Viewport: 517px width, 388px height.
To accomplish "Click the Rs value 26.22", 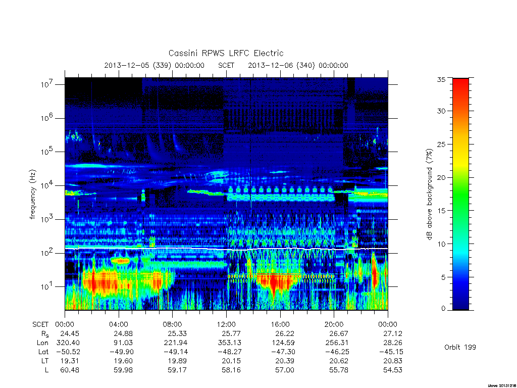I will (285, 333).
